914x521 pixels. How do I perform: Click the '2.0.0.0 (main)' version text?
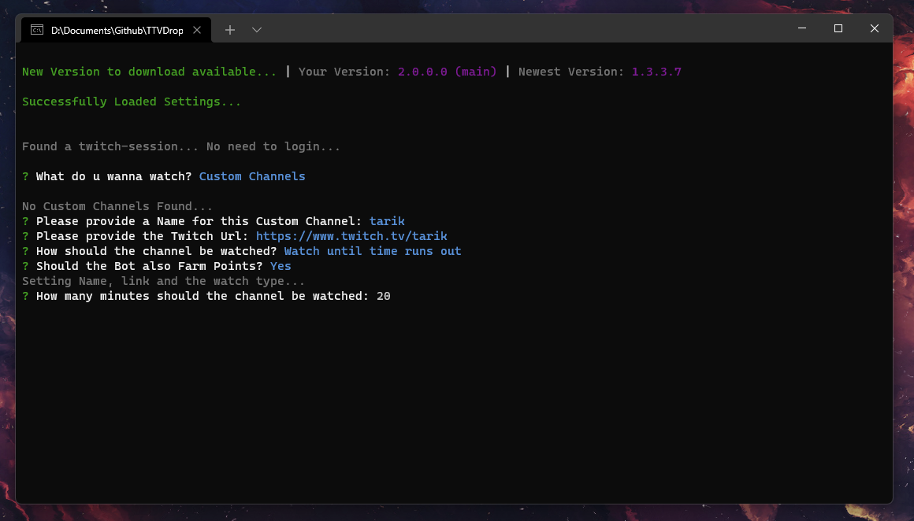pos(447,72)
